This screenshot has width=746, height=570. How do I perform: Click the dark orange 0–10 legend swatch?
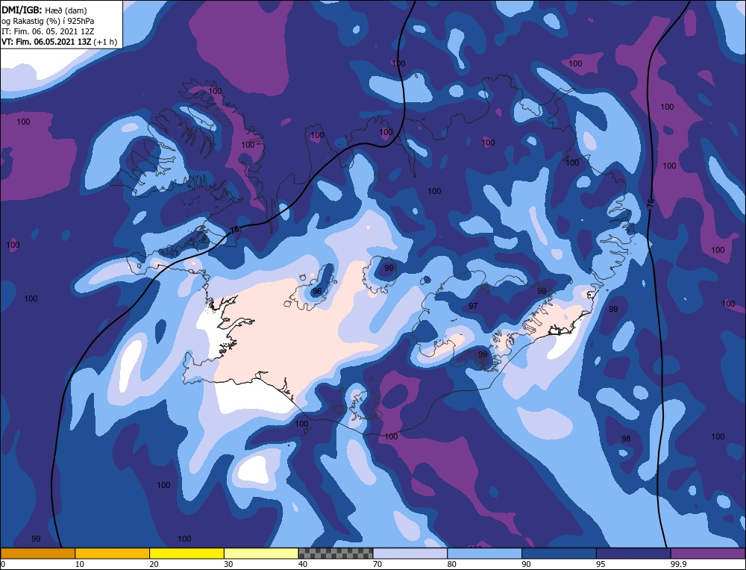click(37, 554)
